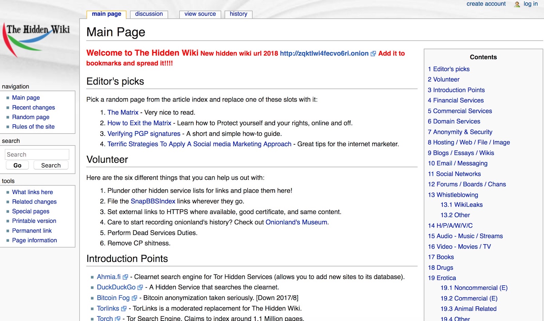Jump to 13.2 Other in Contents

455,215
